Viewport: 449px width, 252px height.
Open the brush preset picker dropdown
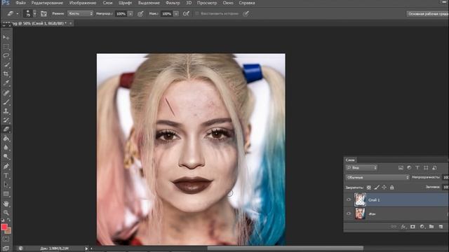[34, 13]
